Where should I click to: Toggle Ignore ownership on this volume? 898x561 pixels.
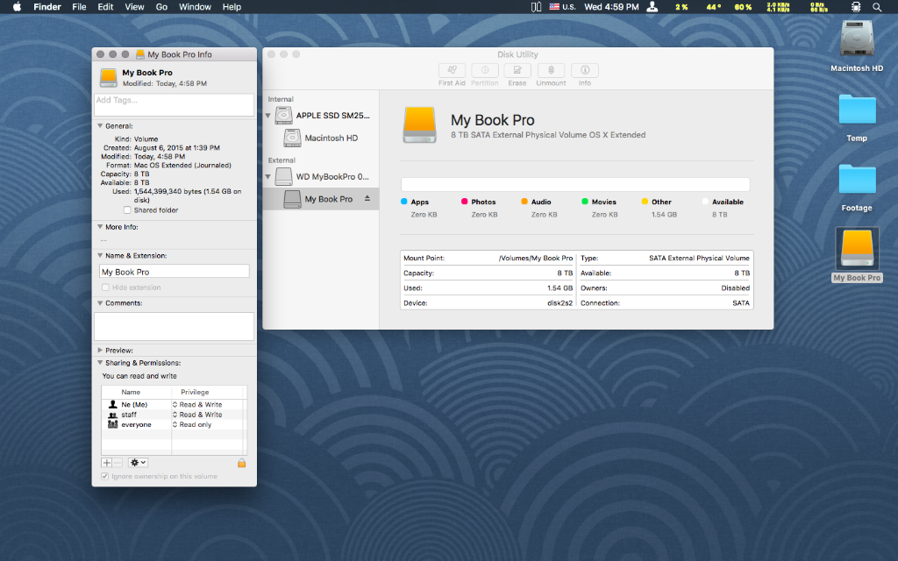click(x=105, y=476)
